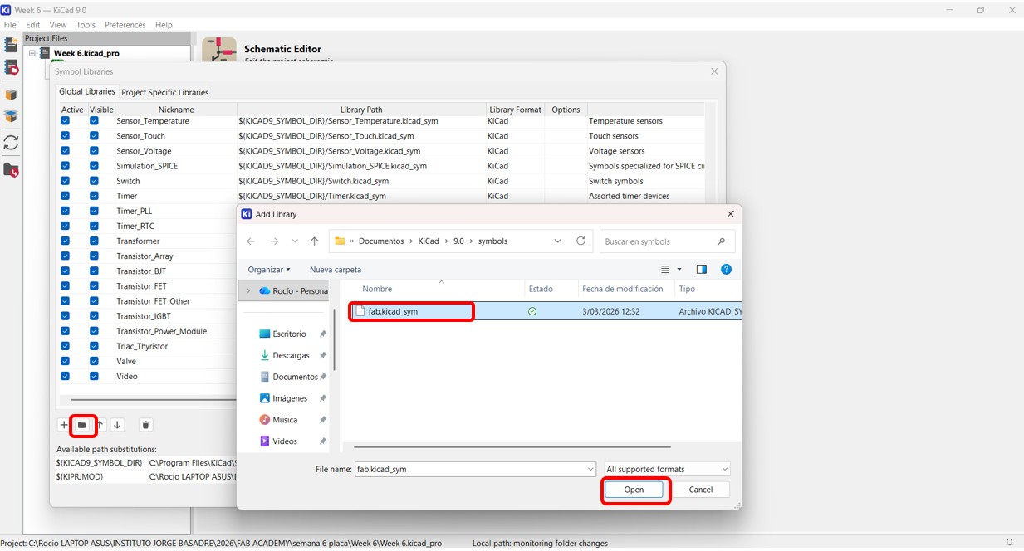Collapse the Week 6.kicad_pro tree node
Screen dimensions: 1024x551
tap(32, 53)
